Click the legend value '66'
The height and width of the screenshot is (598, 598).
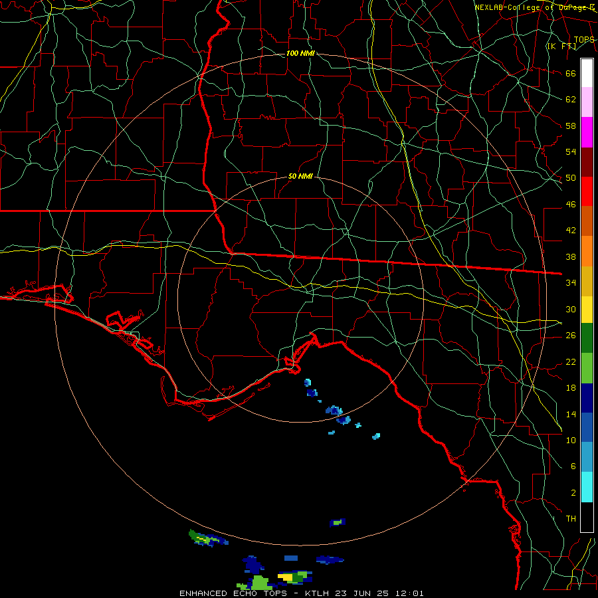(571, 73)
